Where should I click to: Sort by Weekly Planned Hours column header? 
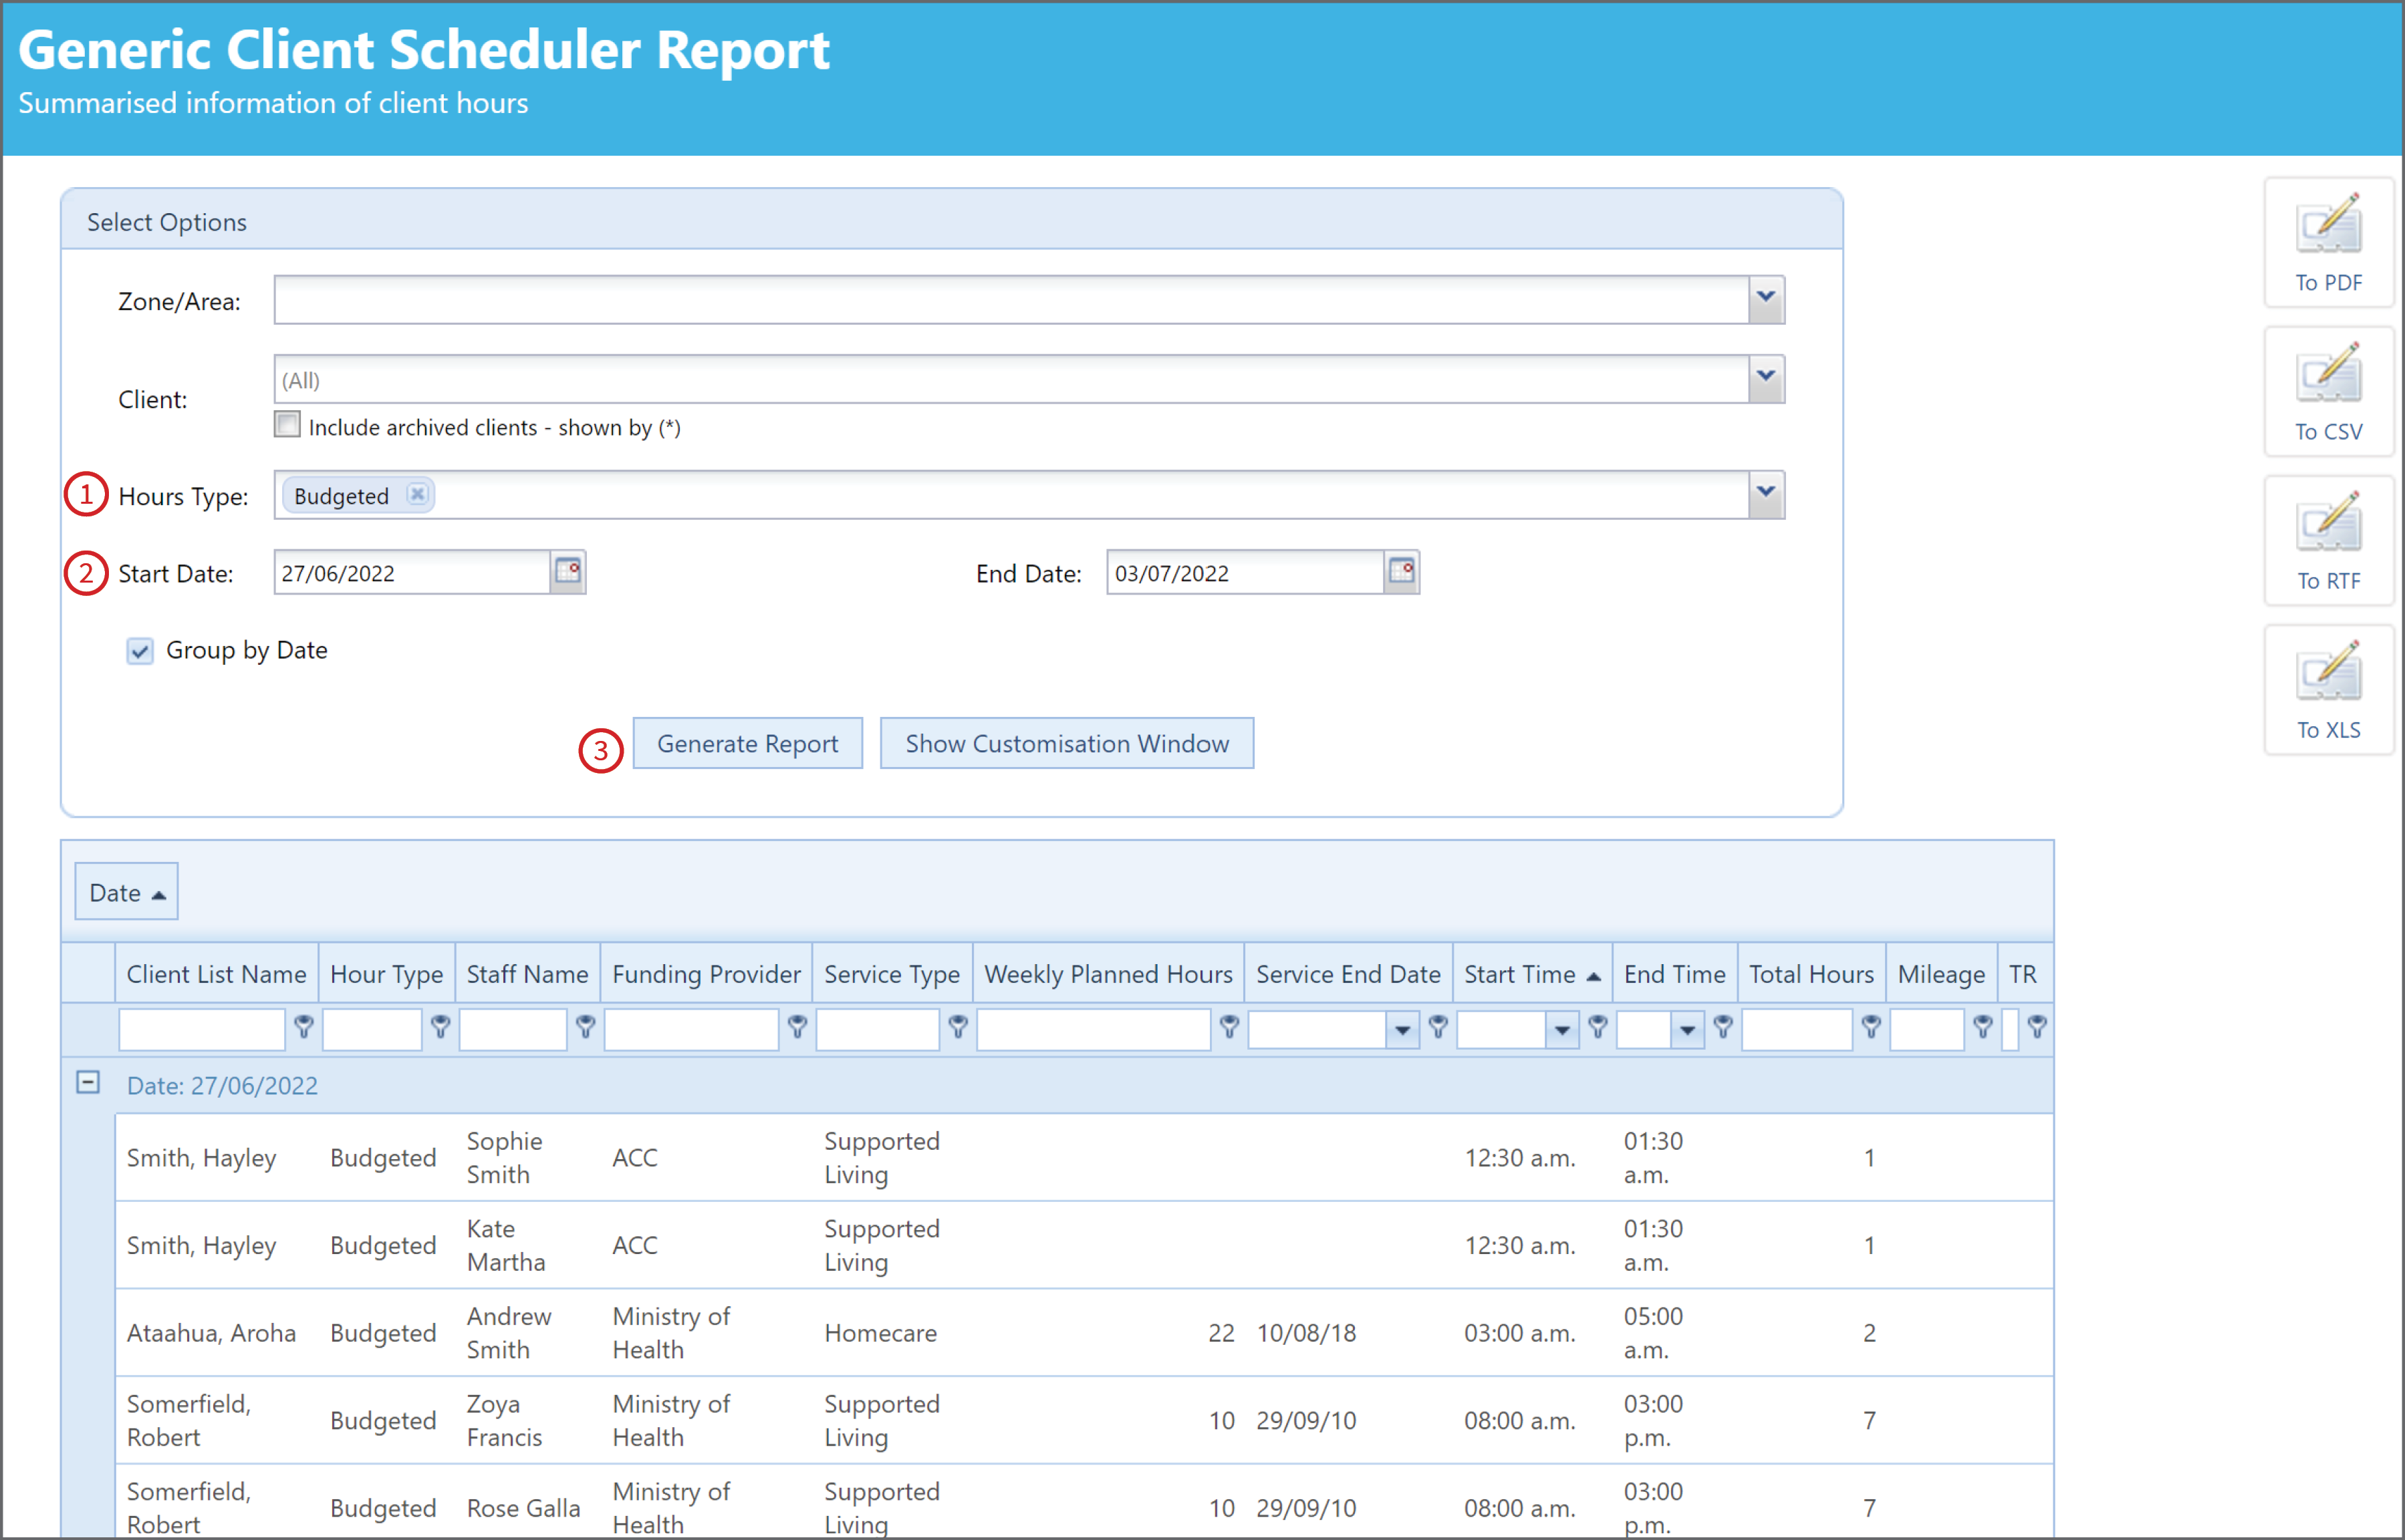tap(1108, 973)
